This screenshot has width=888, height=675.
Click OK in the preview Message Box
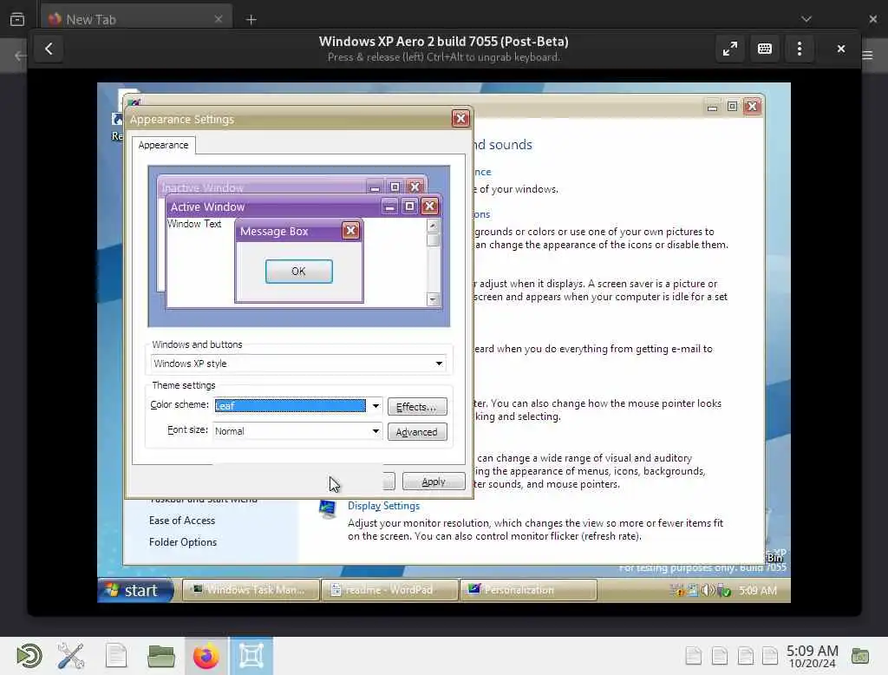click(298, 272)
